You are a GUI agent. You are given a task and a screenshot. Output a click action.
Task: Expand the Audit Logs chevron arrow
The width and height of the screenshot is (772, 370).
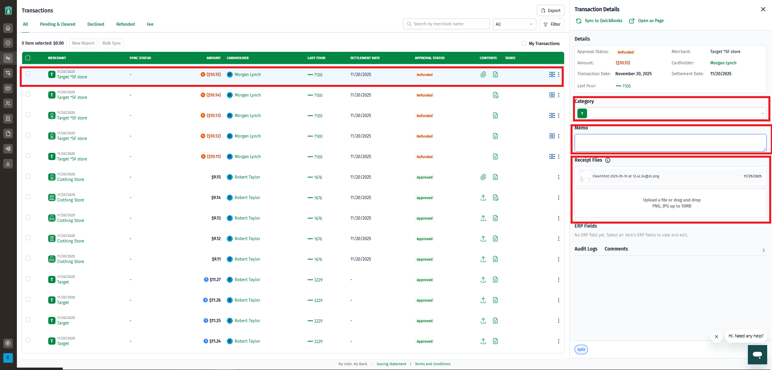point(764,250)
